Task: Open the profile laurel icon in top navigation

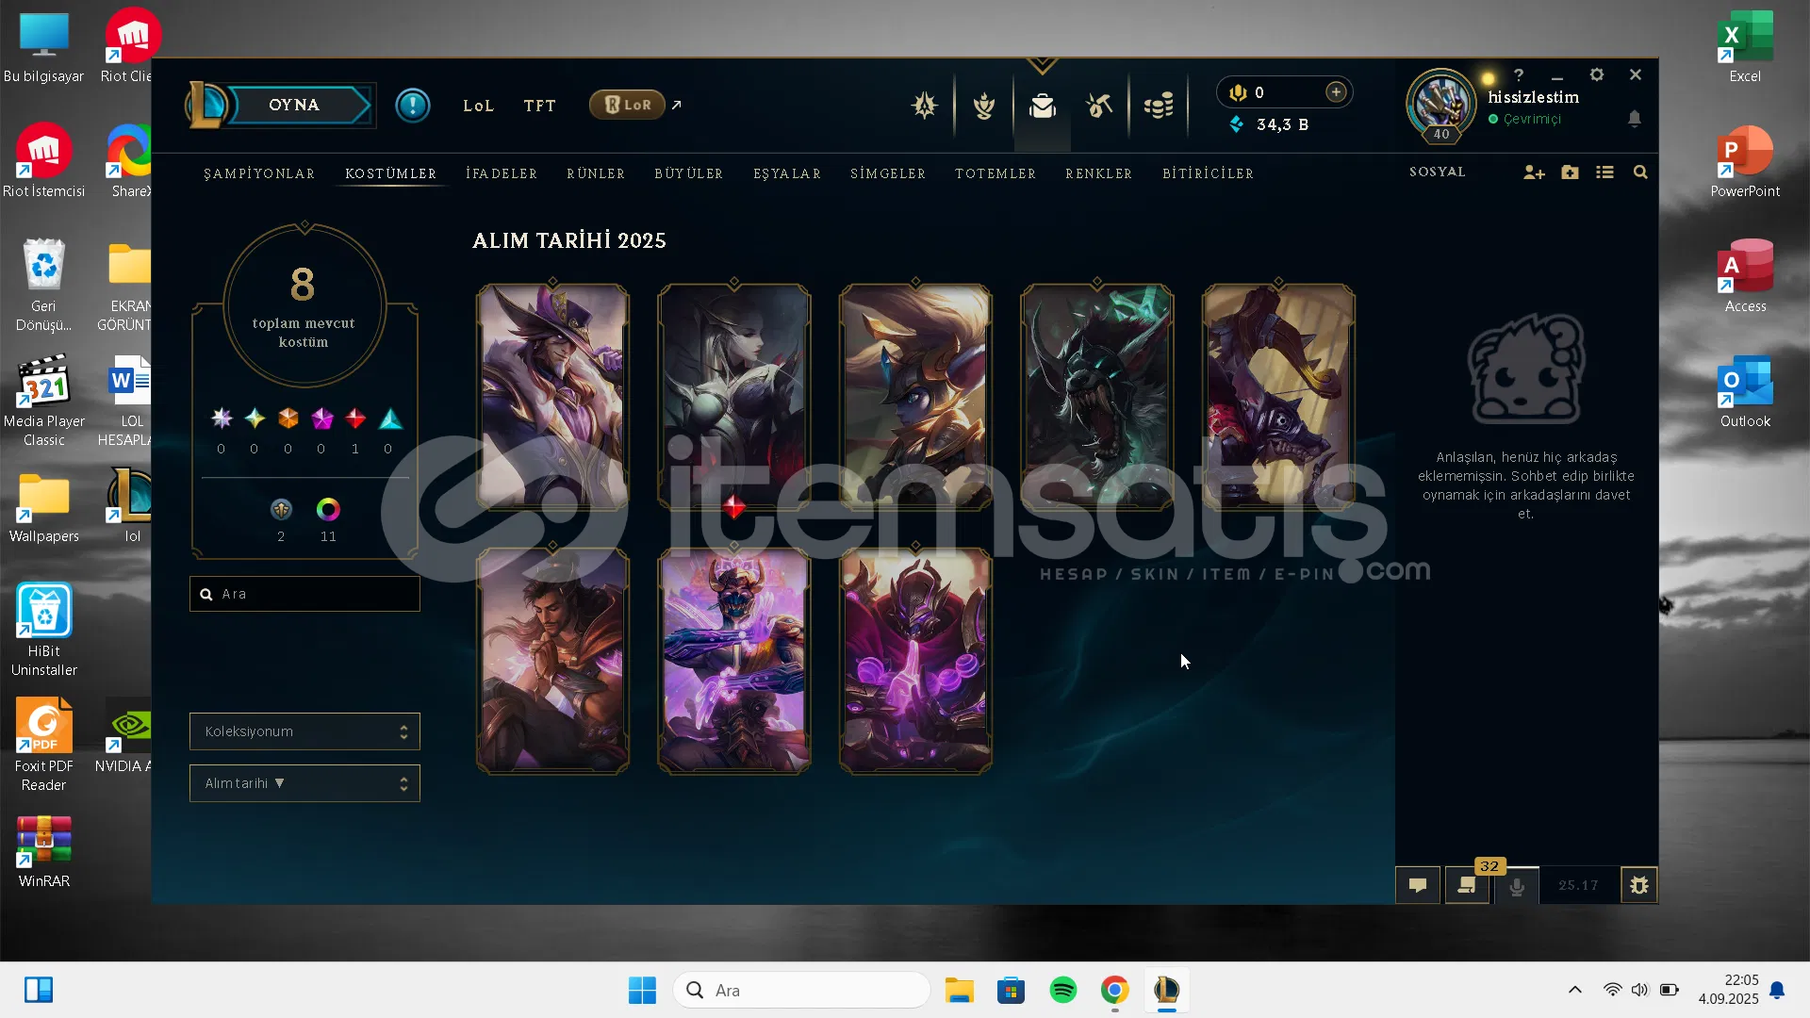Action: coord(984,106)
